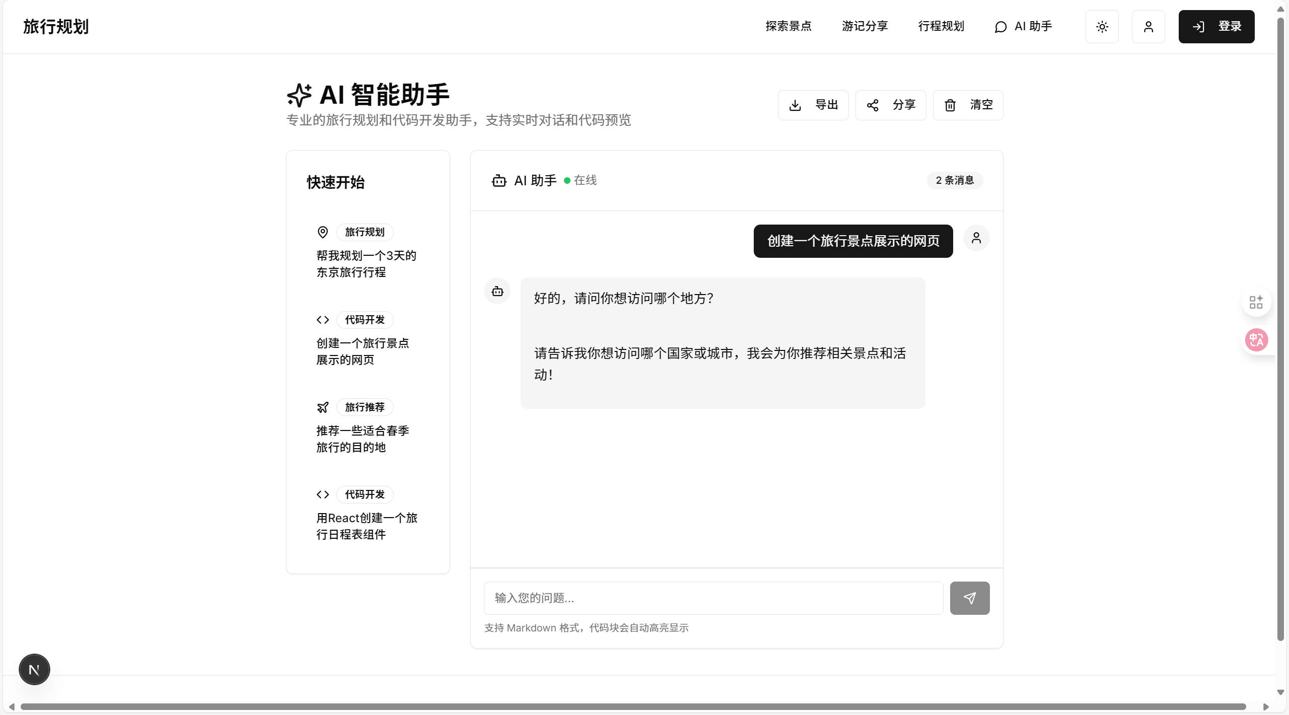Open the pink translate floating icon
Viewport: 1289px width, 715px height.
point(1256,340)
